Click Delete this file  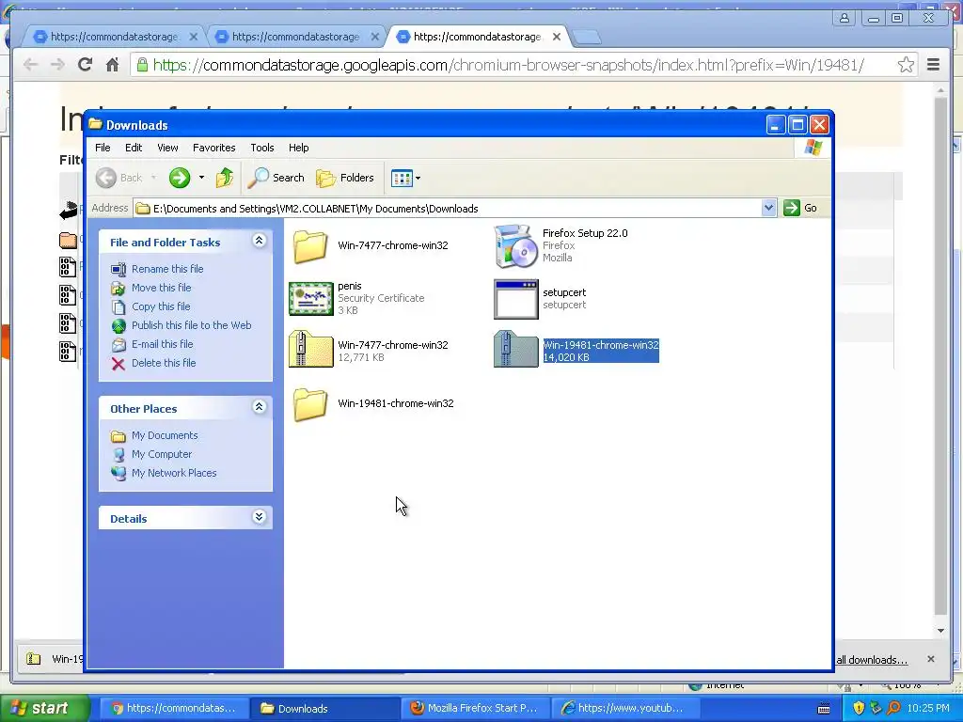click(x=164, y=363)
